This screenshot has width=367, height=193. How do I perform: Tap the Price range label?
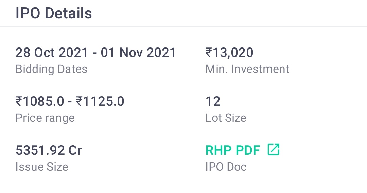click(45, 118)
